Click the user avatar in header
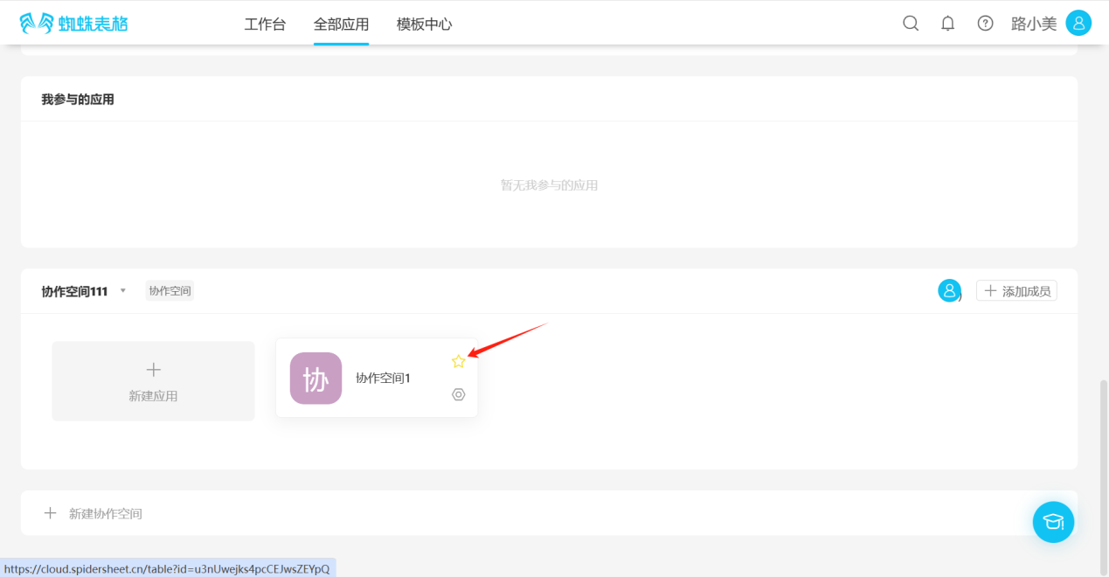The width and height of the screenshot is (1109, 577). pyautogui.click(x=1078, y=24)
